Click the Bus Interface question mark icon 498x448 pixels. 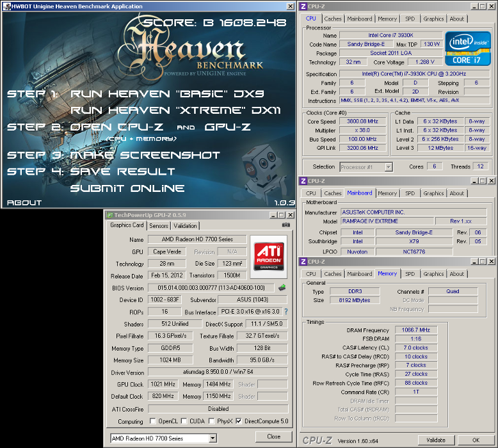click(x=286, y=312)
